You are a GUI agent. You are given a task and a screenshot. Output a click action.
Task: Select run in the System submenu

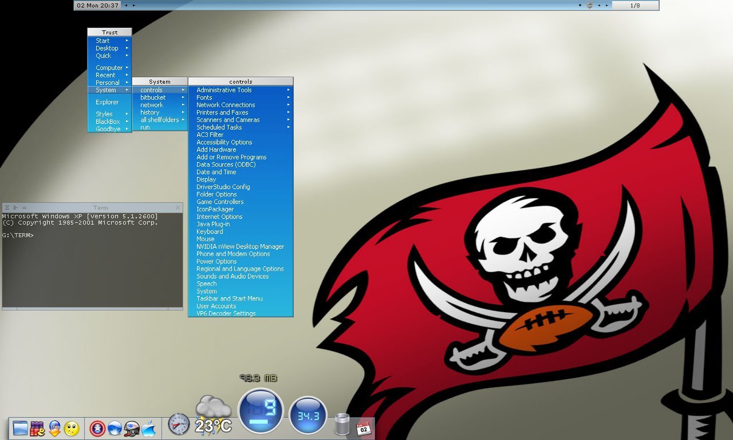[x=160, y=127]
